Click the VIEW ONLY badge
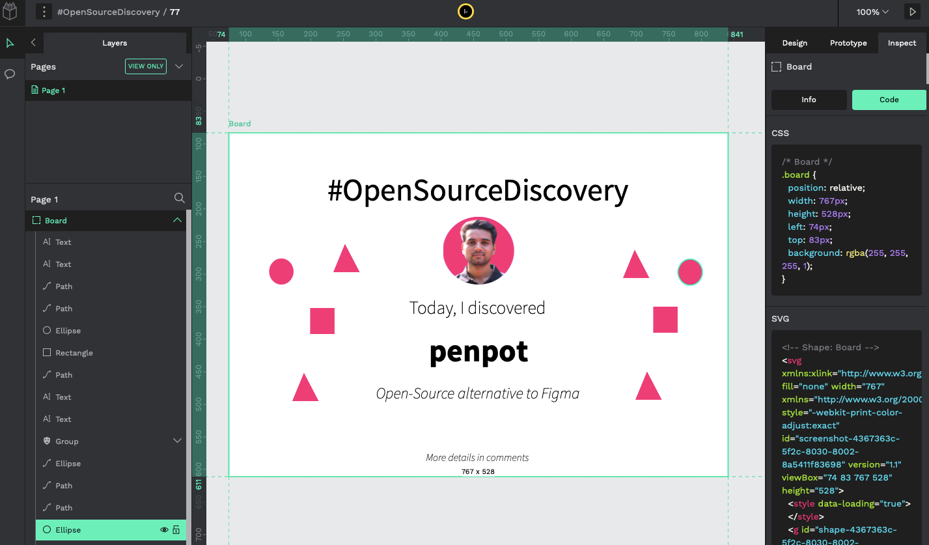This screenshot has width=929, height=545. 146,66
